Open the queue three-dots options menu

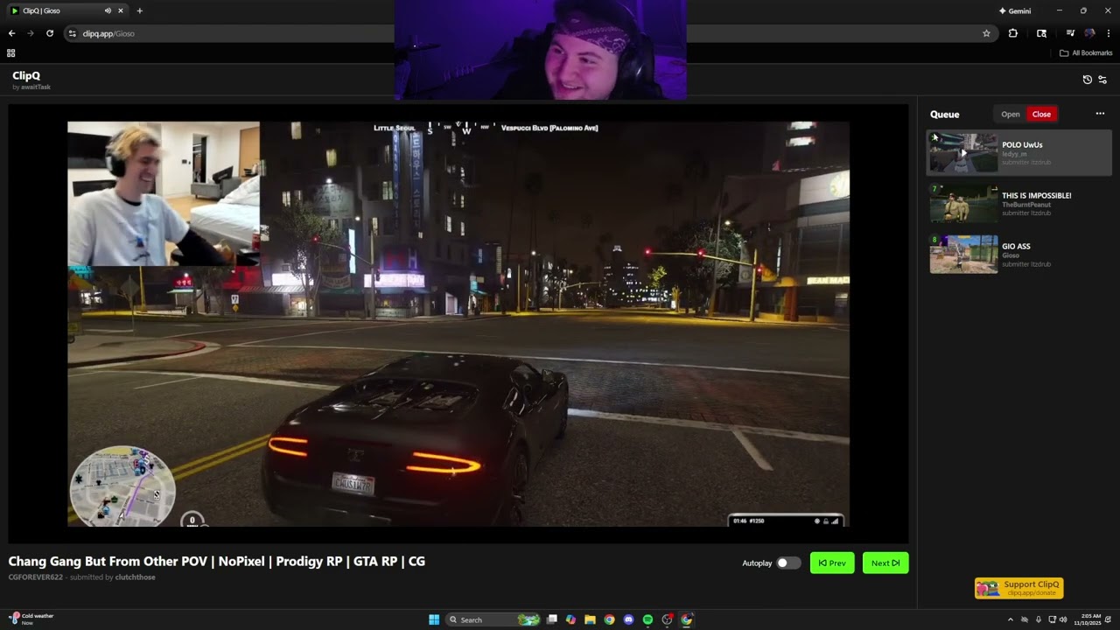(x=1100, y=114)
